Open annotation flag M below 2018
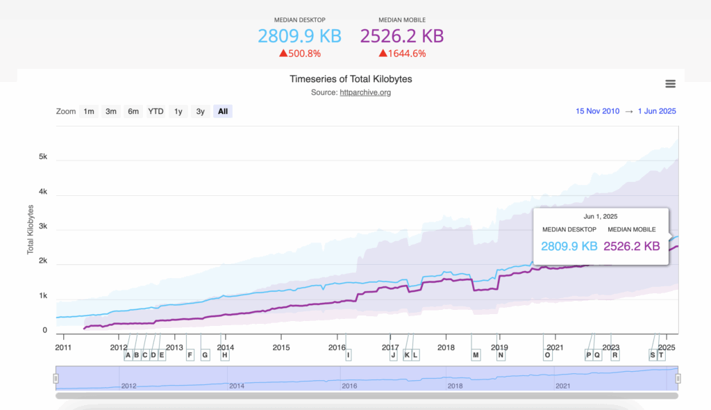The height and width of the screenshot is (410, 711). click(x=476, y=354)
